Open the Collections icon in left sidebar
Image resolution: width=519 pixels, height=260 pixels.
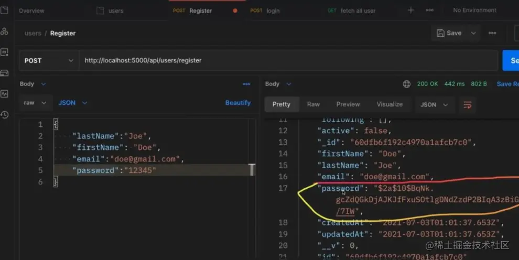click(x=4, y=10)
